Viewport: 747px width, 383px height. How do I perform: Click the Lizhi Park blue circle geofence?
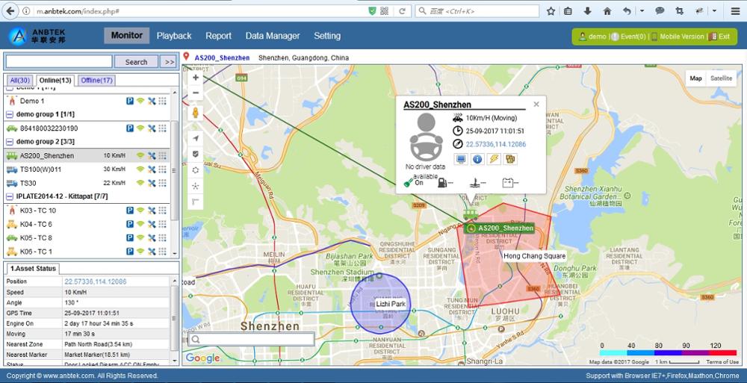(381, 303)
